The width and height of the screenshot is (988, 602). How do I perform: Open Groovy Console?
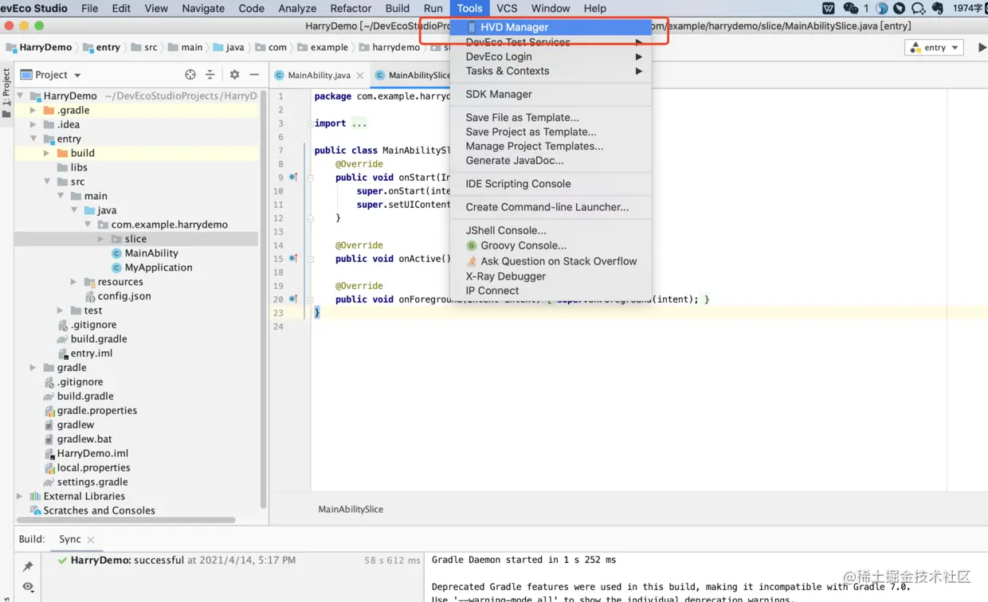click(x=551, y=245)
